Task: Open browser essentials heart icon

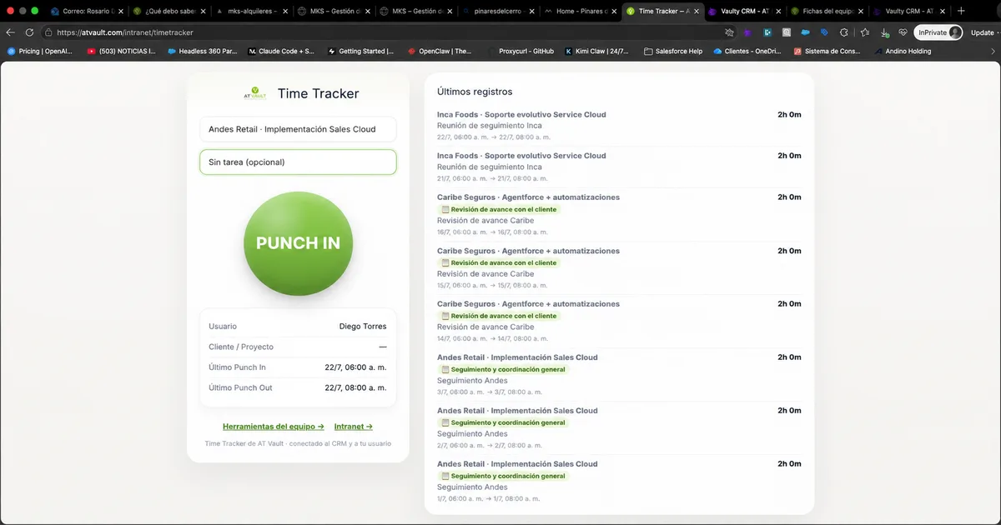Action: point(903,32)
